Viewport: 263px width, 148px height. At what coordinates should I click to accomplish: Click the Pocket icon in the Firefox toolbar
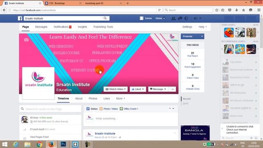(x=230, y=10)
